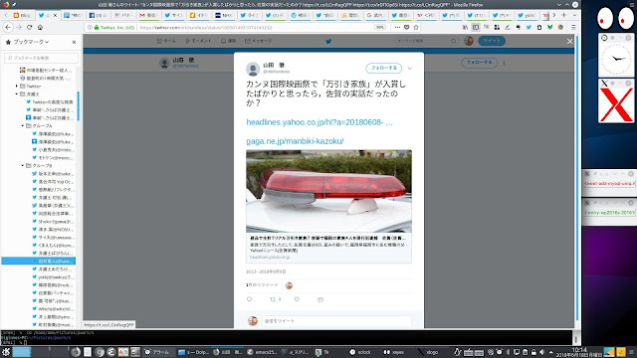Open メッセージ in Twitter nav
This screenshot has height=358, width=637.
click(x=259, y=41)
